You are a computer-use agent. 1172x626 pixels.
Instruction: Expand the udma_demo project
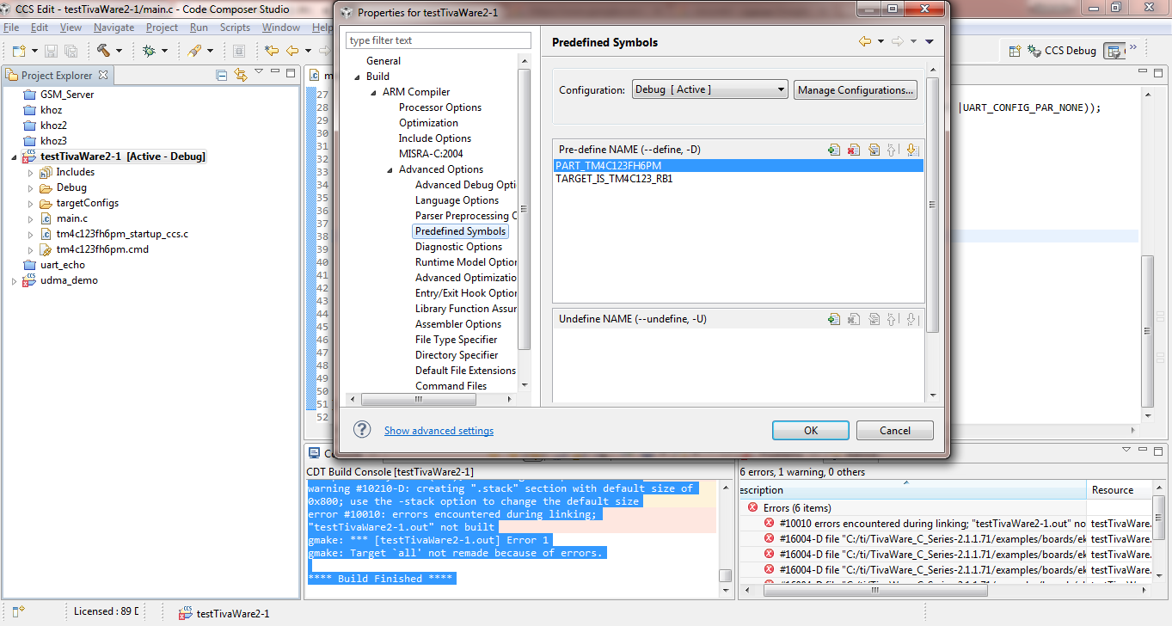[14, 280]
